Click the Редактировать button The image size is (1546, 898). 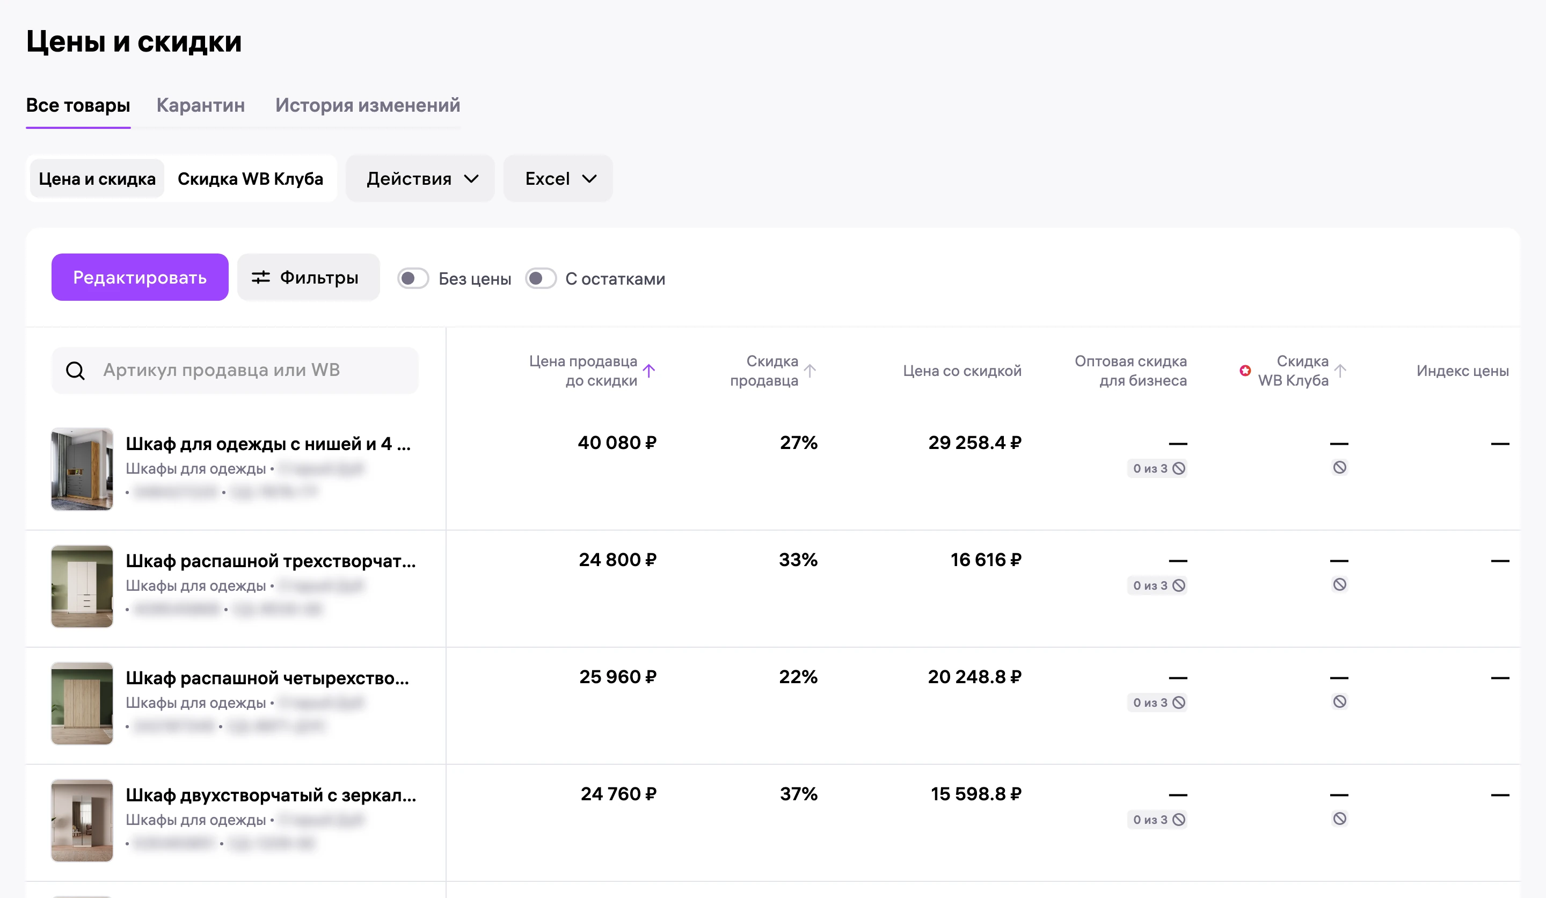[140, 278]
